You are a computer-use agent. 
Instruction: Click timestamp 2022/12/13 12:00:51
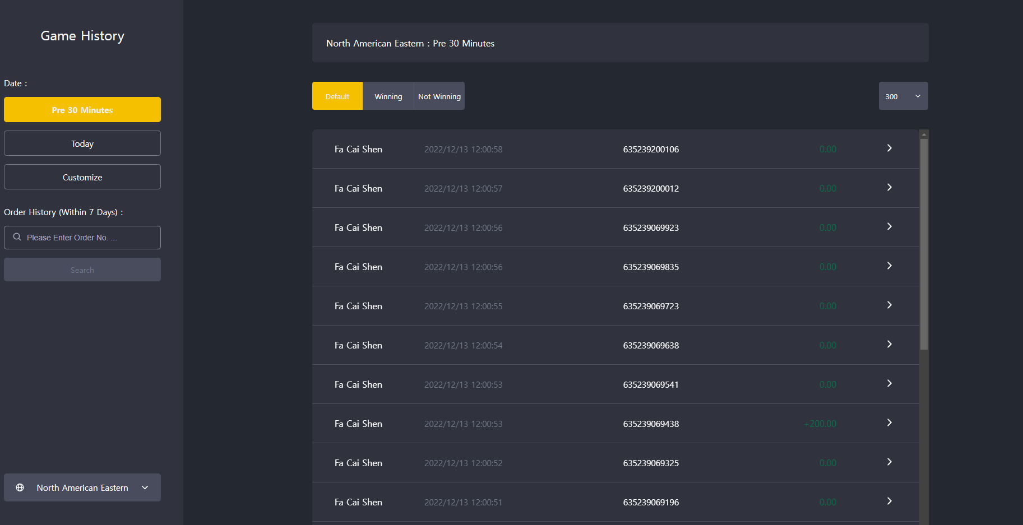(x=464, y=502)
